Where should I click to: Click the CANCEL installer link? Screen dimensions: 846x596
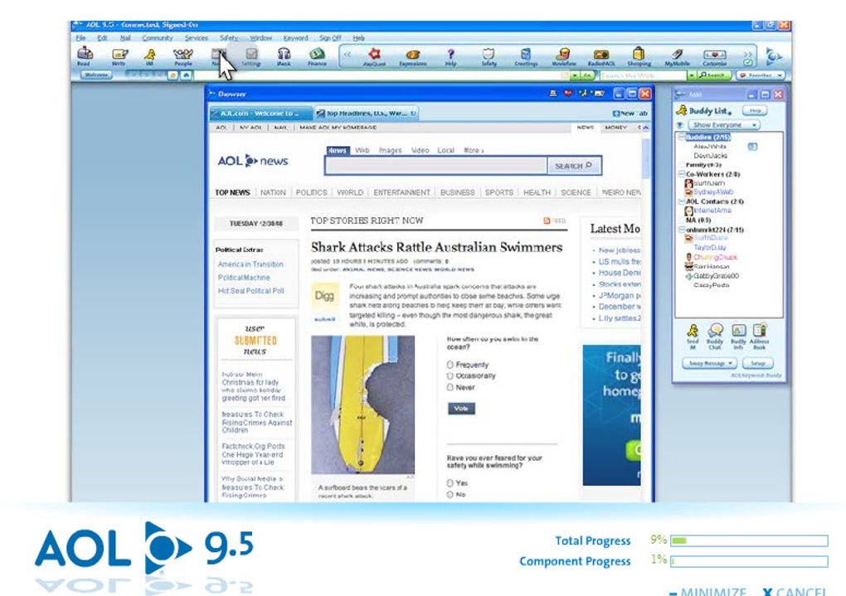tap(795, 592)
